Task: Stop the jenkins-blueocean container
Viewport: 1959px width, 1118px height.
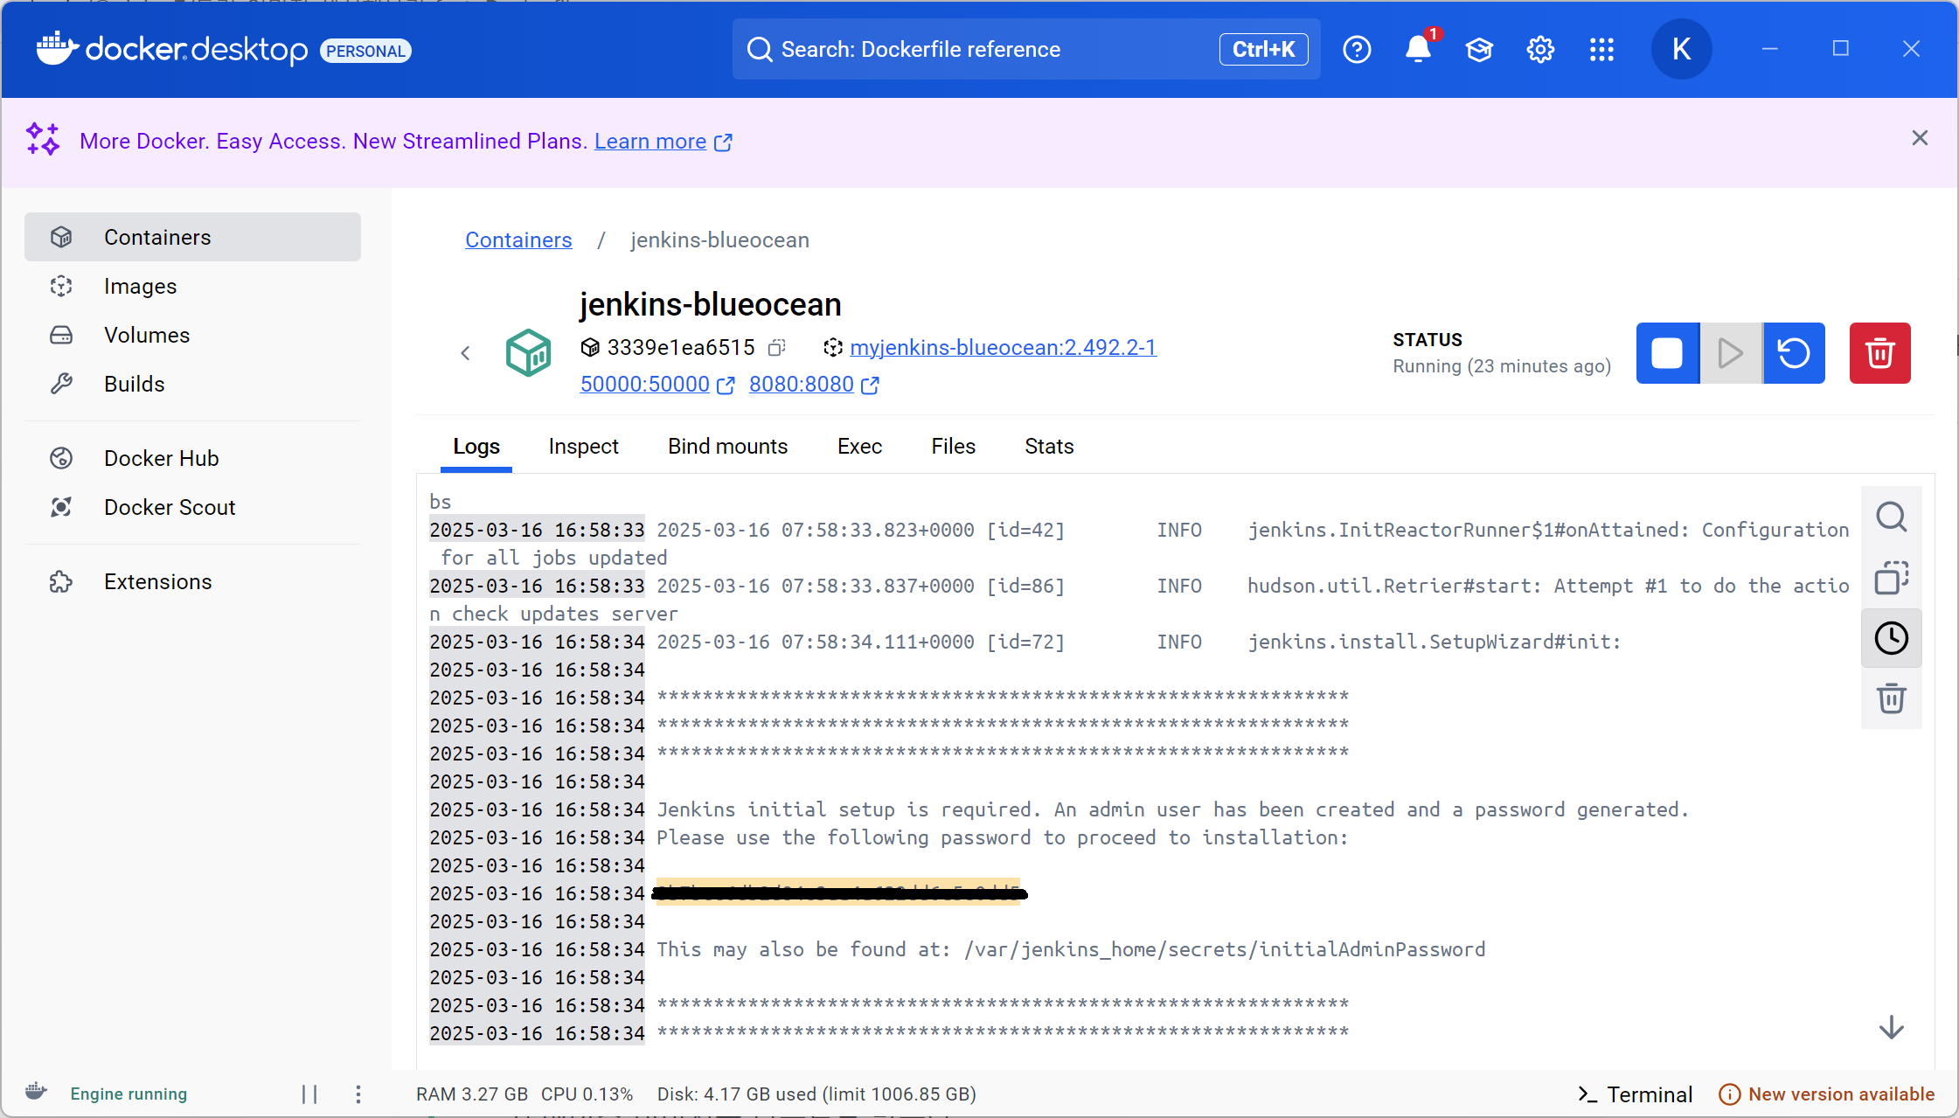Action: [x=1667, y=353]
